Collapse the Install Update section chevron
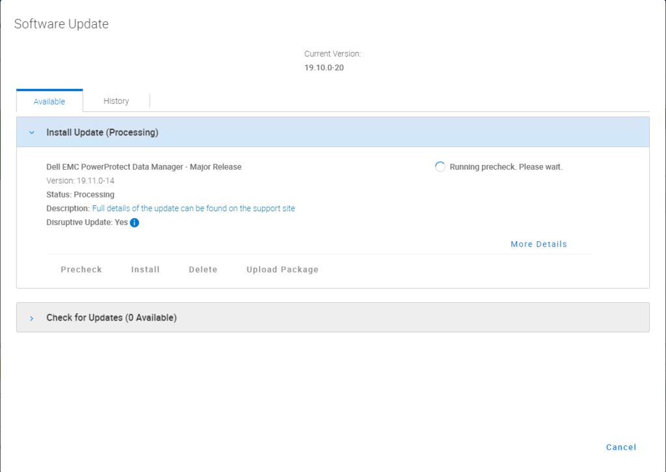666x472 pixels. pyautogui.click(x=31, y=132)
